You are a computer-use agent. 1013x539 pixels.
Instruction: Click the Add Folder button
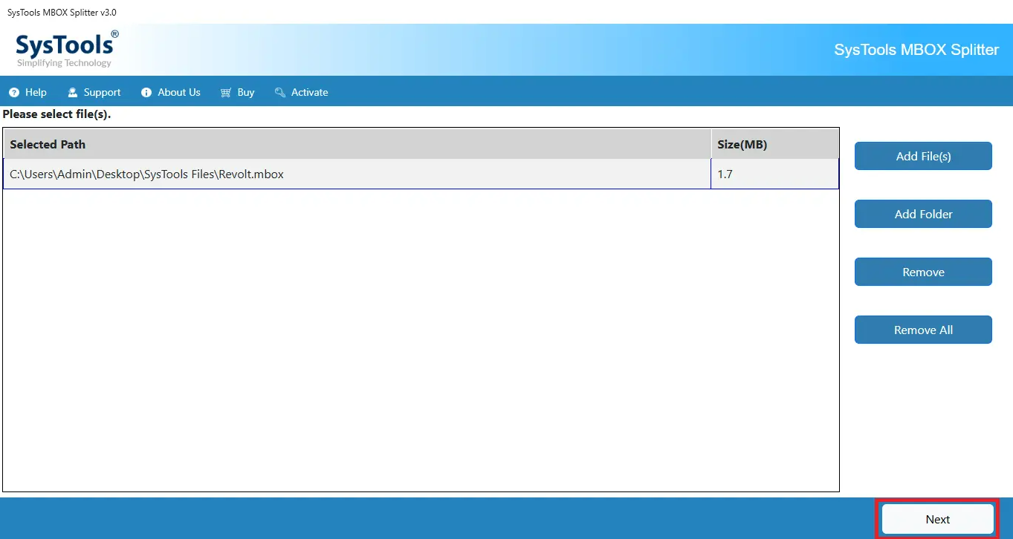923,214
